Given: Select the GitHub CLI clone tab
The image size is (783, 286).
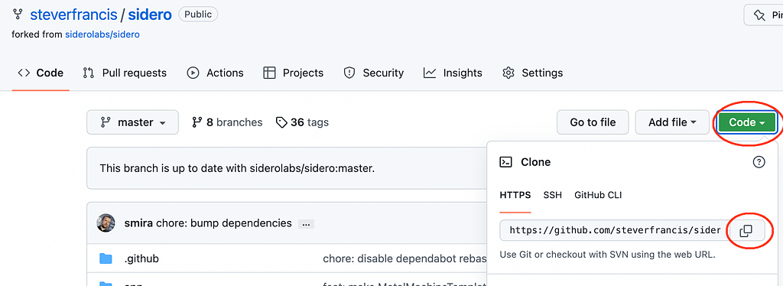Looking at the screenshot, I should 598,195.
